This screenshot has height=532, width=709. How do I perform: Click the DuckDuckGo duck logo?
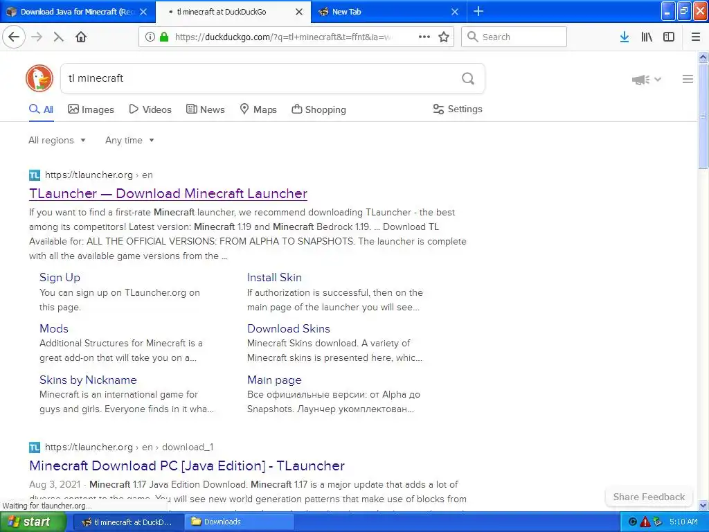coord(39,78)
